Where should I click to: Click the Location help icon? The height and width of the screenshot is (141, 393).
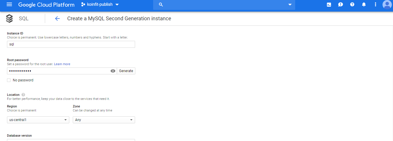click(x=23, y=95)
